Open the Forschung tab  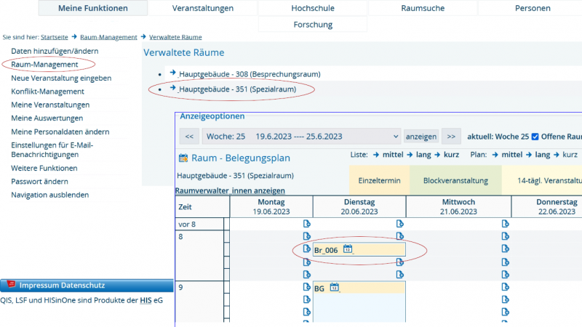[313, 25]
